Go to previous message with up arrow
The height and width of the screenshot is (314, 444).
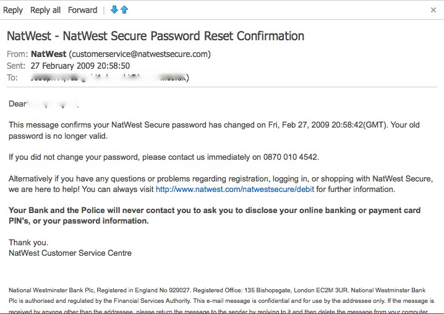[124, 10]
